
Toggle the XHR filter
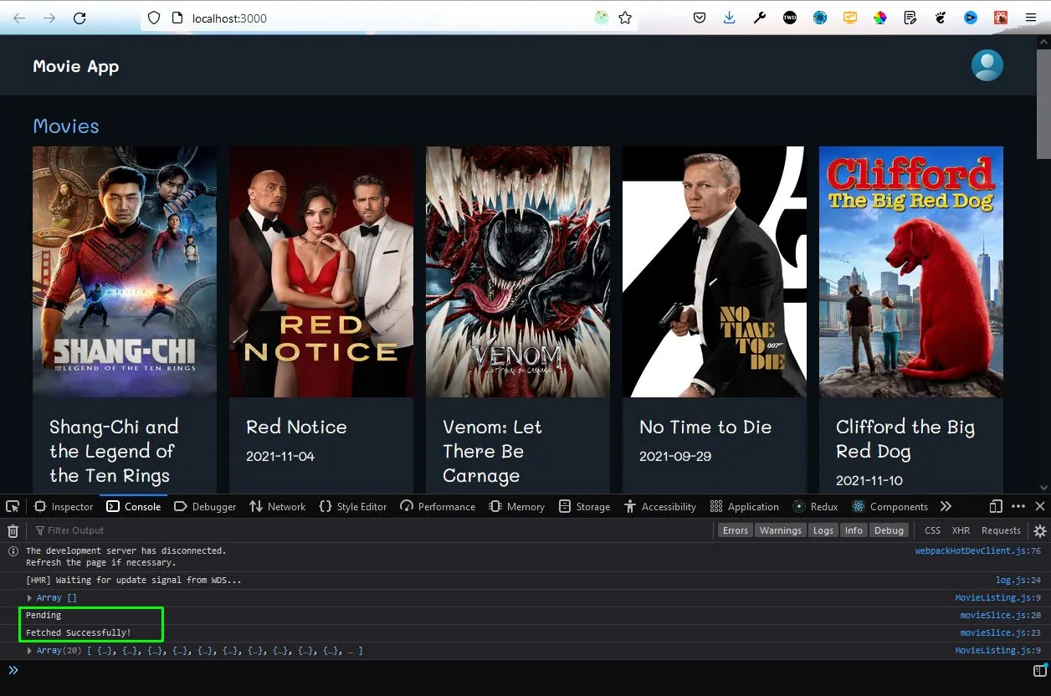[x=961, y=530]
